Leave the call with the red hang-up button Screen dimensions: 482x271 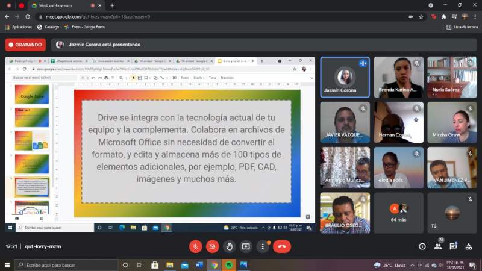point(282,246)
